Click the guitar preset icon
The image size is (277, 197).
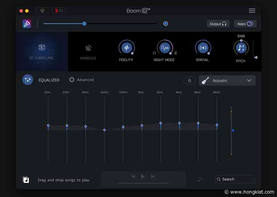pos(205,81)
